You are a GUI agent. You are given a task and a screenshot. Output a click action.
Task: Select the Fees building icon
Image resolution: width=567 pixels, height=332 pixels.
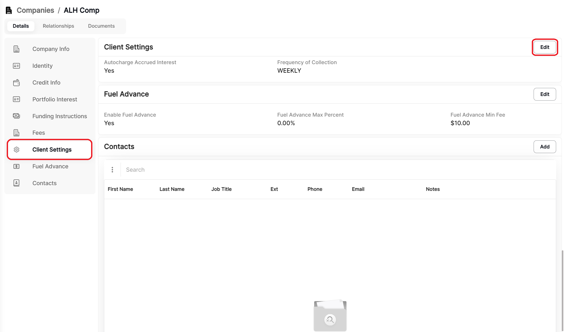16,133
